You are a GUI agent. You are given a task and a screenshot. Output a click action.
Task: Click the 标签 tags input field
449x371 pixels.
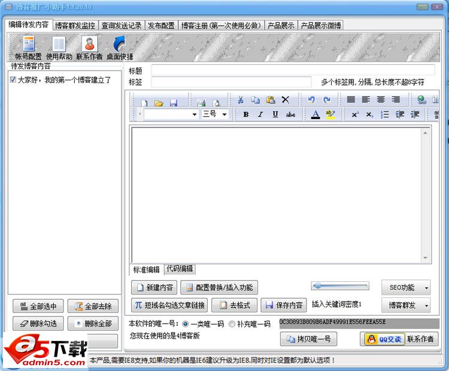231,82
